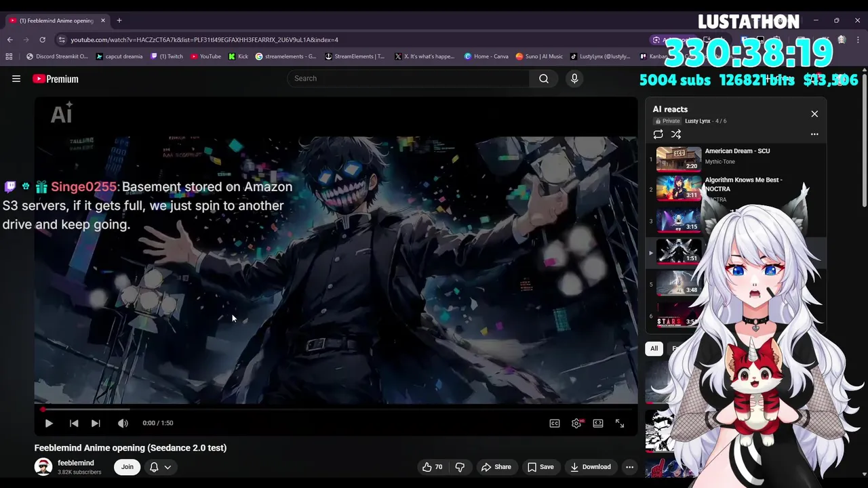The image size is (868, 488).
Task: Play Algorithm Knows Me Best thumbnail
Action: [x=679, y=188]
